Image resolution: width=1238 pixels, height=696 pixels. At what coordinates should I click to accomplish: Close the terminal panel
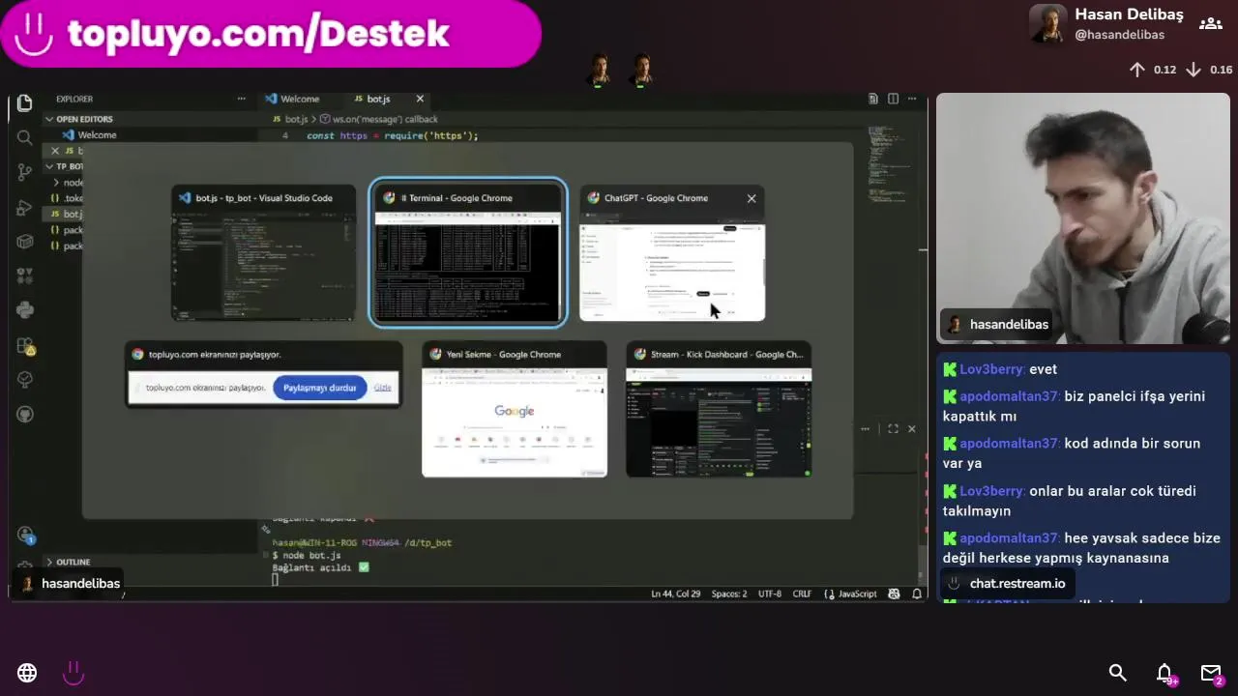911,428
